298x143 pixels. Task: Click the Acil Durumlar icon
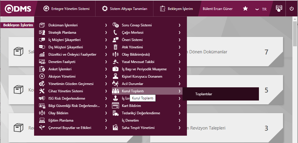115,84
